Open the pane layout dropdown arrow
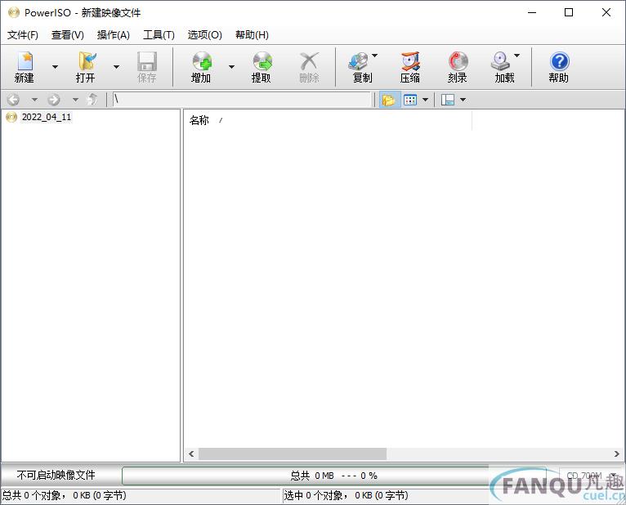 tap(463, 100)
